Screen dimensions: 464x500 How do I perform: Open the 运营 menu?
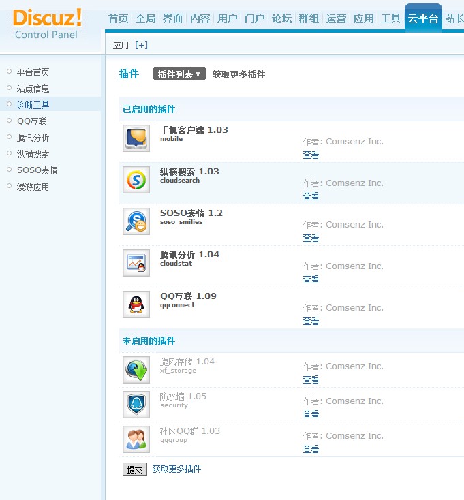(336, 18)
